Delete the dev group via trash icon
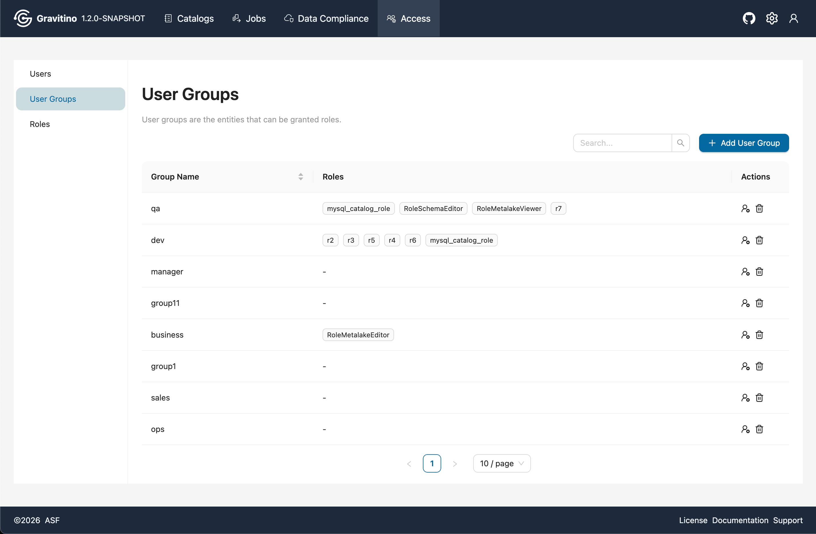Image resolution: width=816 pixels, height=534 pixels. pos(759,240)
